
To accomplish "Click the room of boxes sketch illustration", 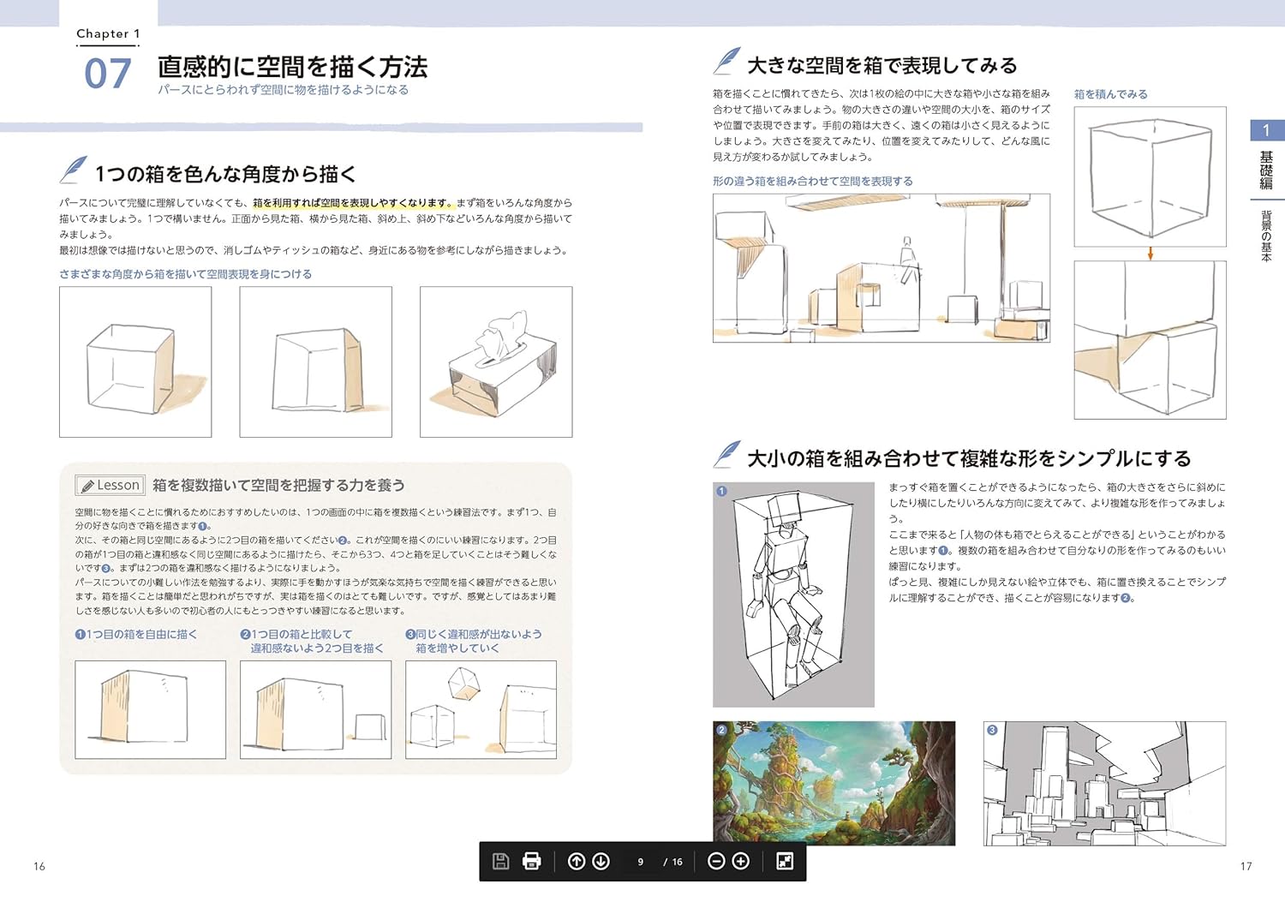I will point(882,268).
